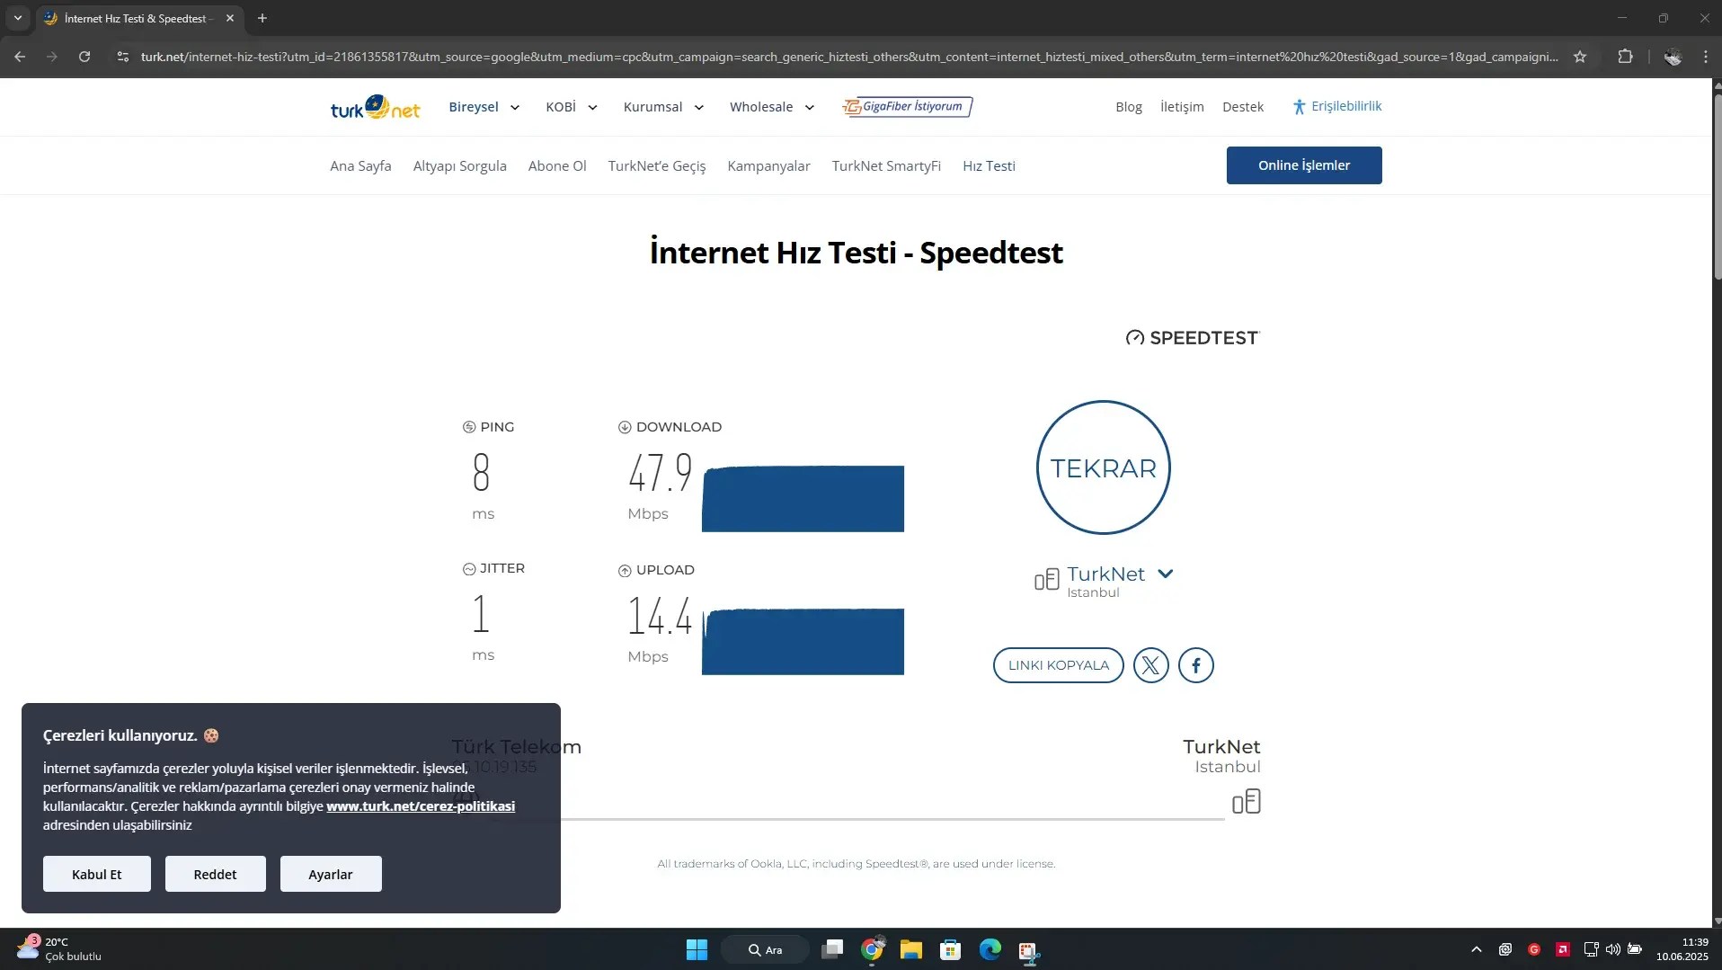Click the server icon under TurkNet Istanbul result
Screen dimensions: 1722x970
(1247, 801)
